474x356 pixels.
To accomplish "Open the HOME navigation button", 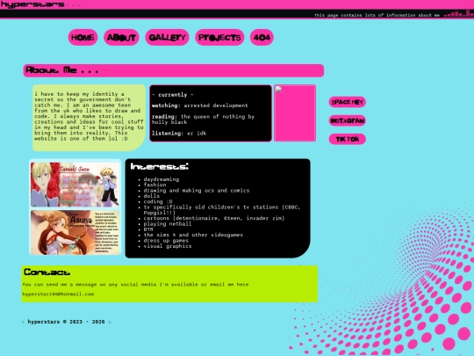I will click(83, 38).
